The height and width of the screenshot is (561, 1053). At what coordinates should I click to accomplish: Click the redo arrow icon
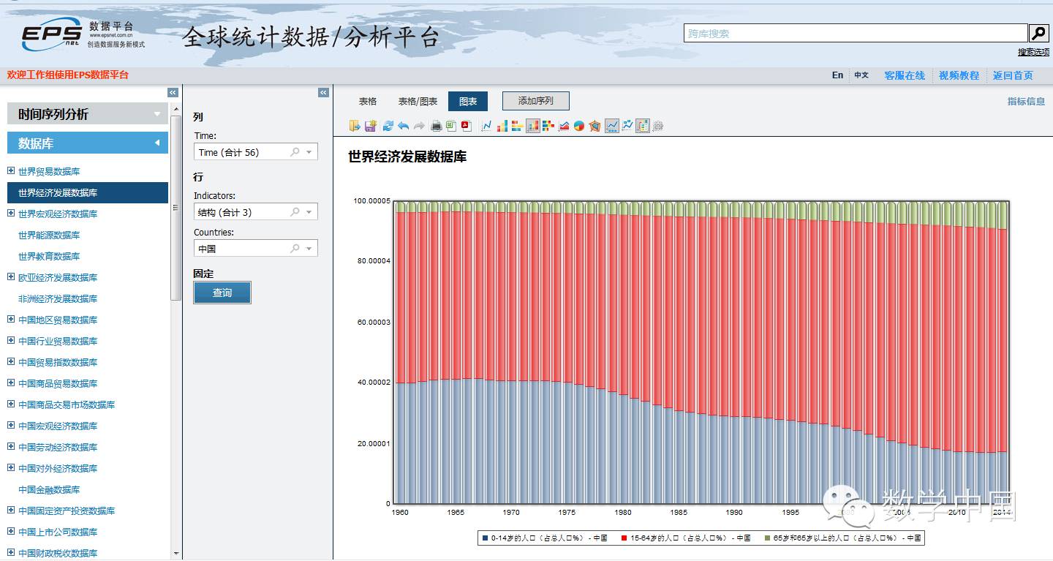tap(419, 126)
